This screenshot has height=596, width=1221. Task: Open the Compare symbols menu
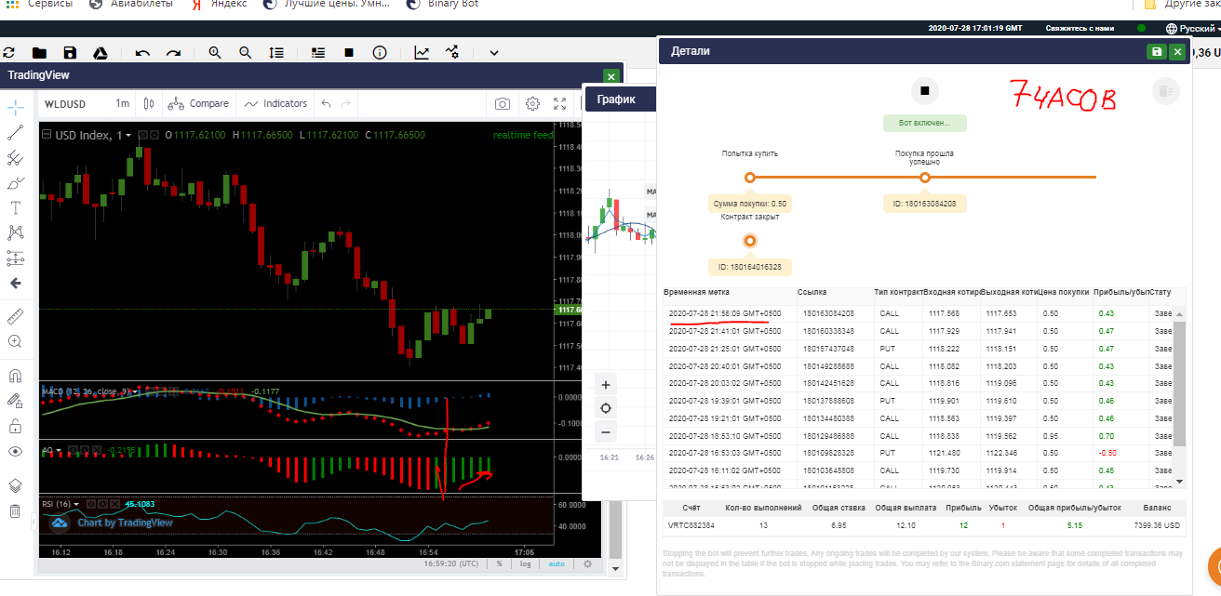(x=198, y=104)
